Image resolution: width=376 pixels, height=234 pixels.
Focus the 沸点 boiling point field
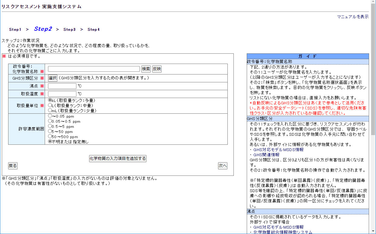click(x=62, y=86)
